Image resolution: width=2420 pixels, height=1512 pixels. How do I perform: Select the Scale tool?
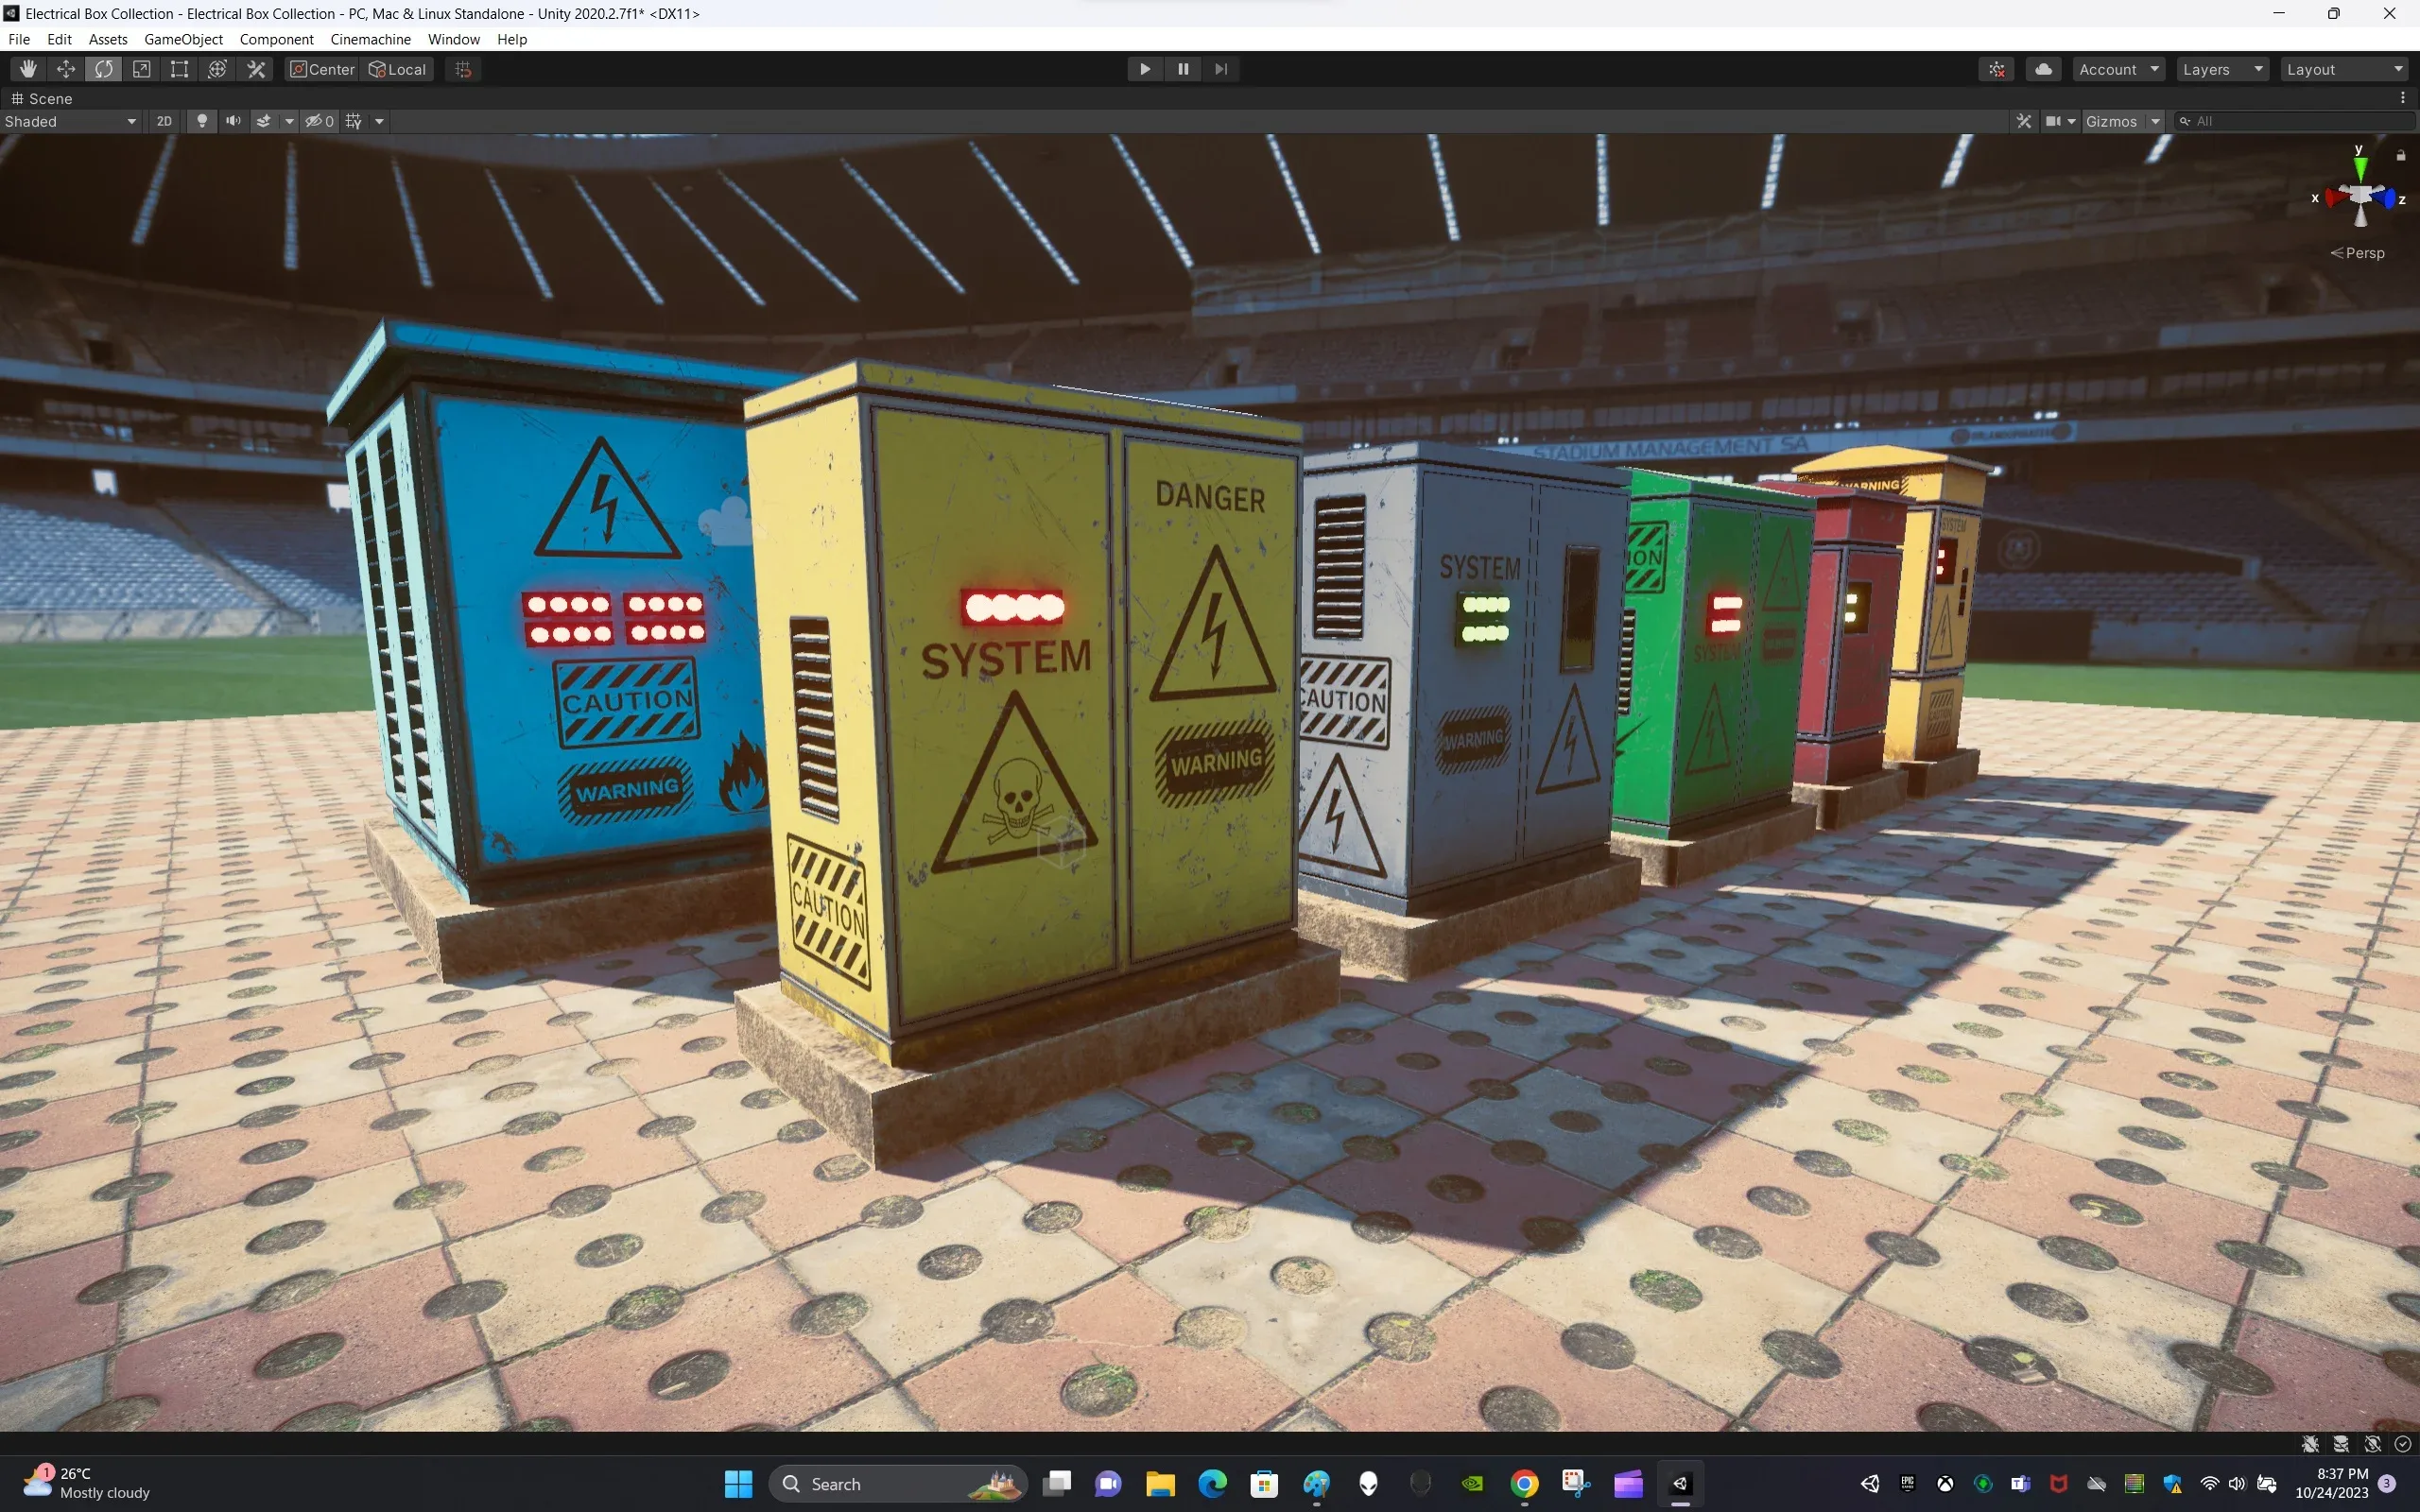pyautogui.click(x=142, y=69)
